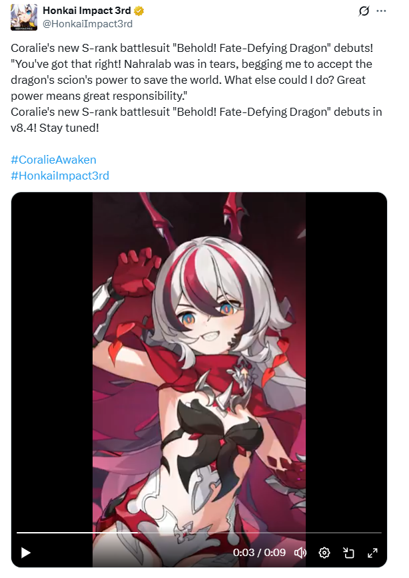Screen dimensions: 409x578
Task: Open the #HonkaiImpact3rd hashtag
Action: tap(60, 176)
